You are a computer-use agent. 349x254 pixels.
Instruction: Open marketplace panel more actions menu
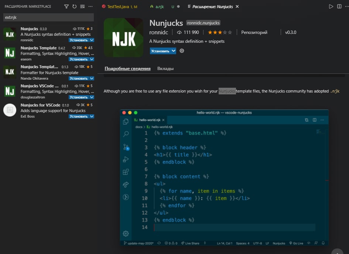click(90, 6)
